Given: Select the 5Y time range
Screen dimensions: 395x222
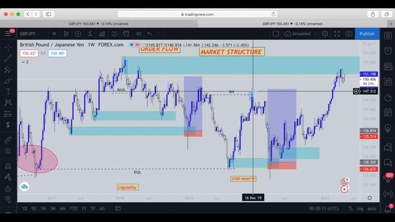Looking at the screenshot, I should pos(93,208).
